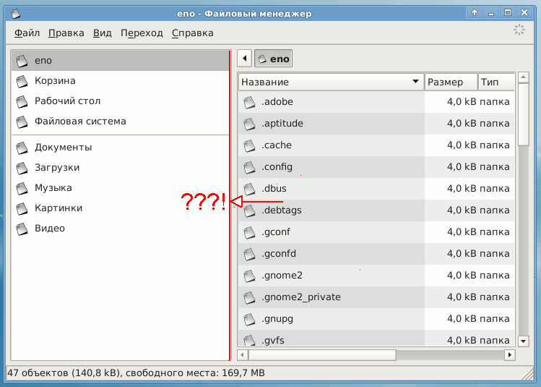Select the .gconf folder icon
This screenshot has width=541, height=387.
(249, 232)
